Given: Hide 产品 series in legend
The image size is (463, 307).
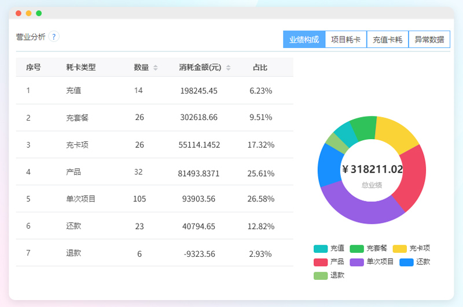Looking at the screenshot, I should pyautogui.click(x=329, y=262).
